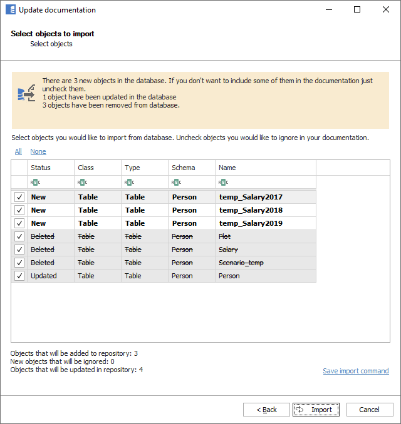Image resolution: width=401 pixels, height=424 pixels.
Task: Click the Class column filter icon
Action: click(82, 183)
